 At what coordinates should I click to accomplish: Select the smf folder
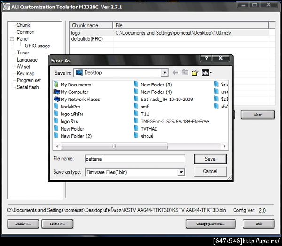141,107
